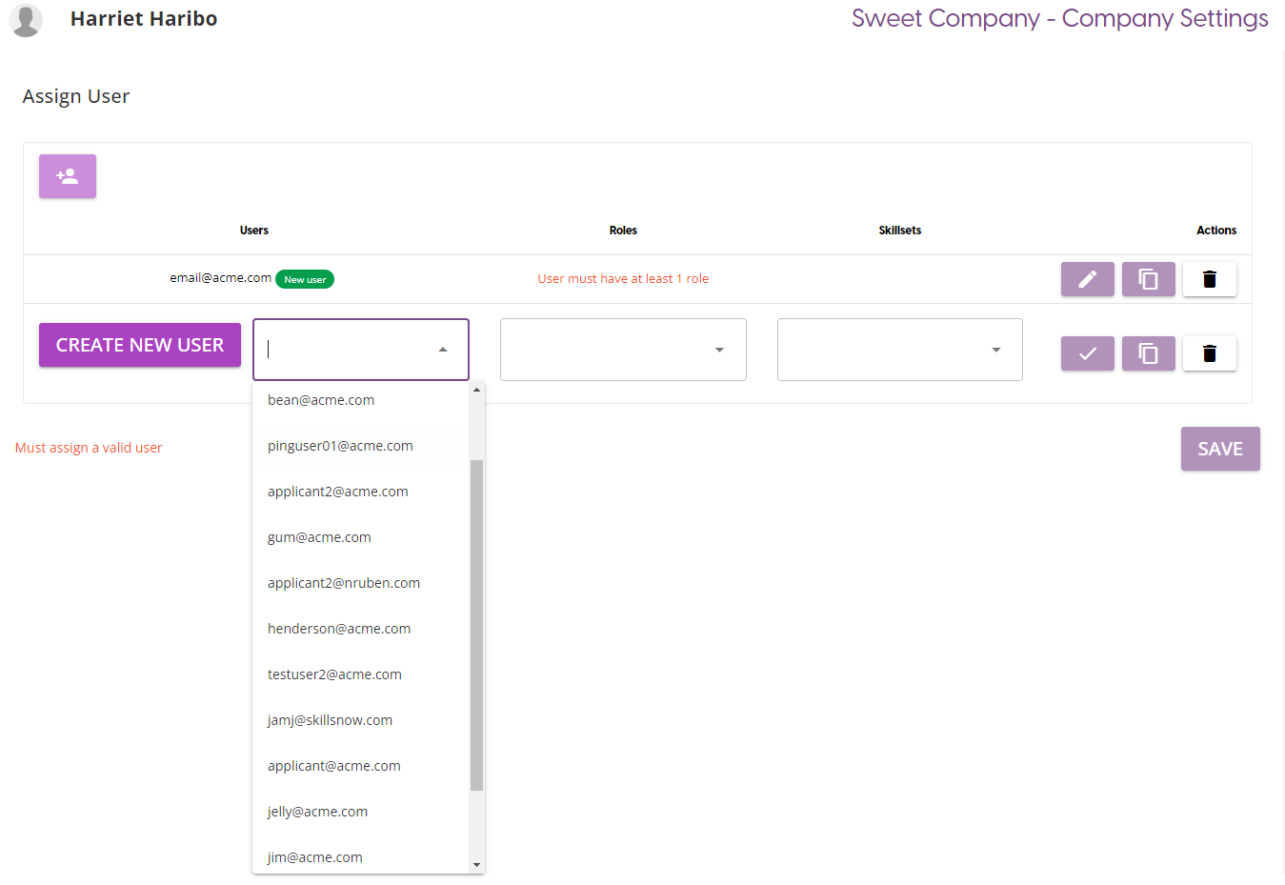Select bean@acme.com from the list
Screen dimensions: 1285x885
(321, 400)
